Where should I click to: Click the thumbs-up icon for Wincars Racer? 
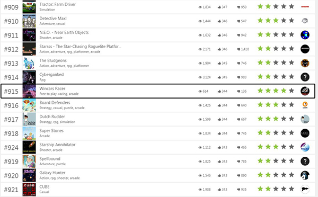[219, 92]
